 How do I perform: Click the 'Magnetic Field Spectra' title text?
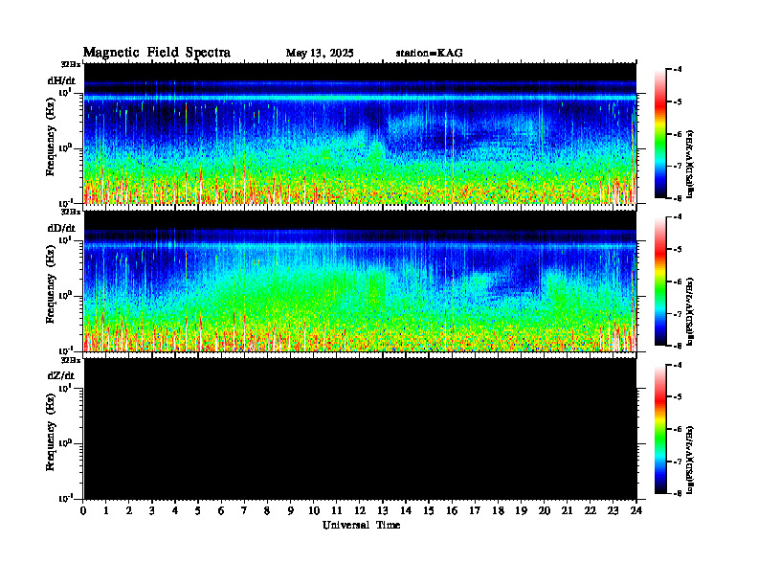157,53
